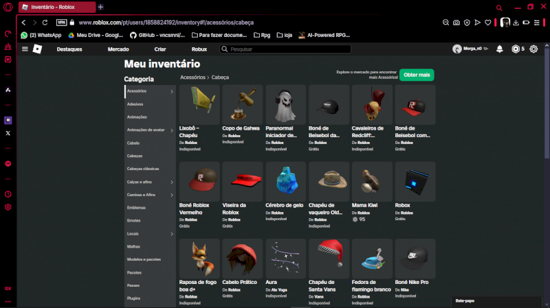This screenshot has width=550, height=308.
Task: Open the Fedora de flamingo branco thumbnail
Action: [x=372, y=259]
